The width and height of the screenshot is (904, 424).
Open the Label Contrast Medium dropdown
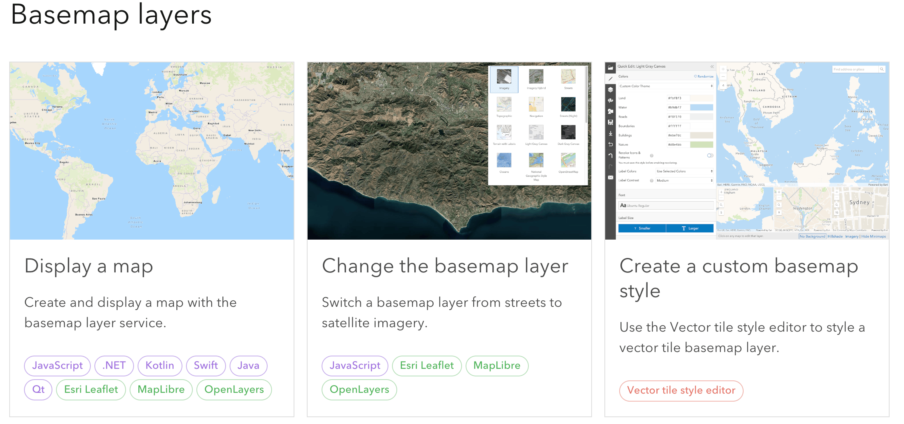click(684, 180)
